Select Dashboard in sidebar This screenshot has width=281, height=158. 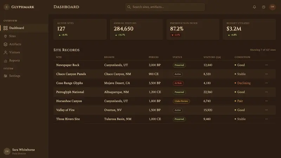(x=24, y=28)
